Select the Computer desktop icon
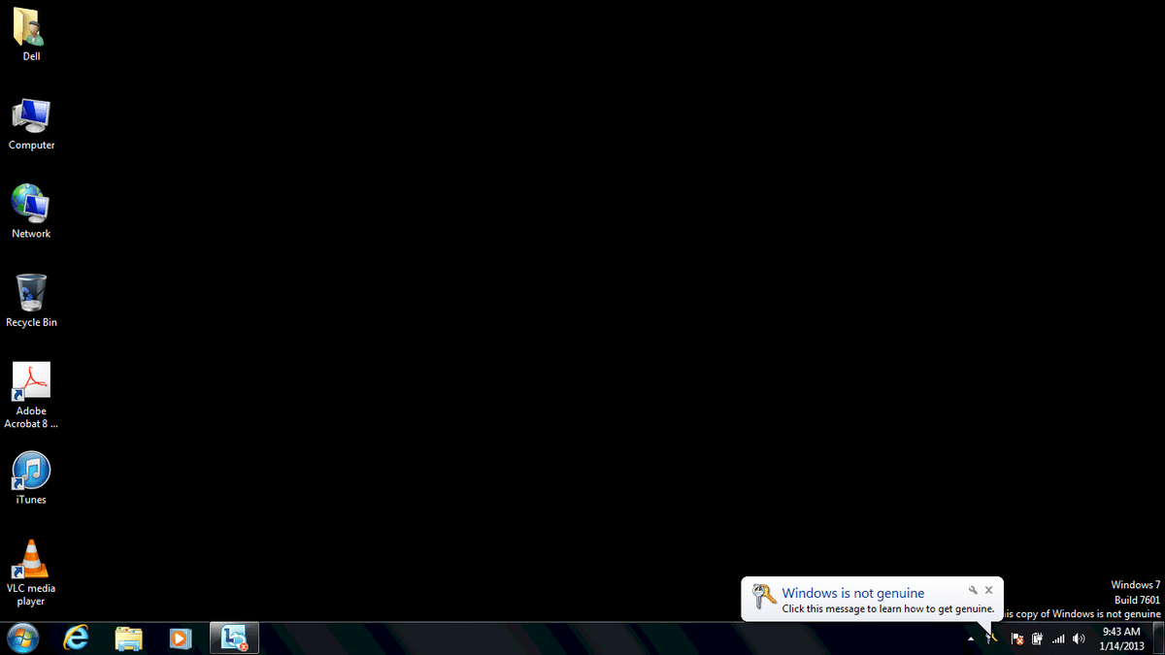 tap(31, 123)
